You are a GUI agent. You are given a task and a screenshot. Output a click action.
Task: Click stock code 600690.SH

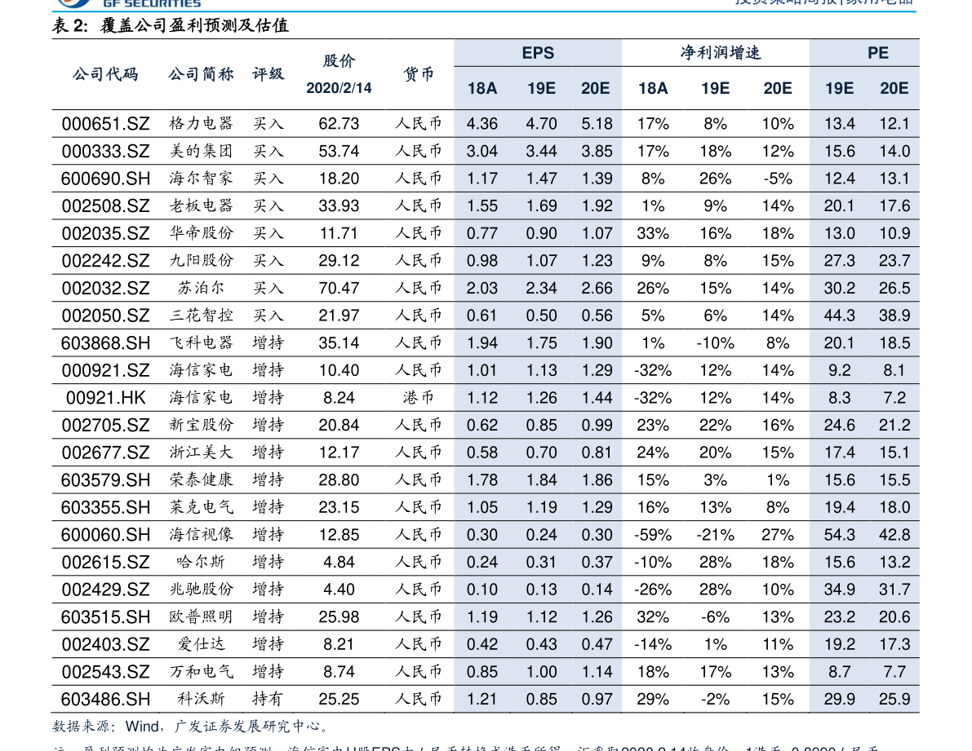105,179
